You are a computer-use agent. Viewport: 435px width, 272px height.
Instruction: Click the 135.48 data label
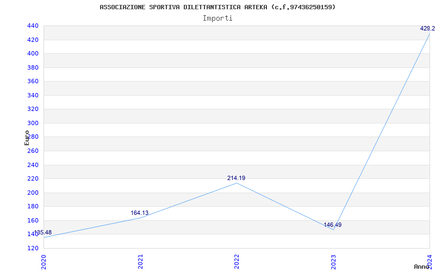[43, 233]
